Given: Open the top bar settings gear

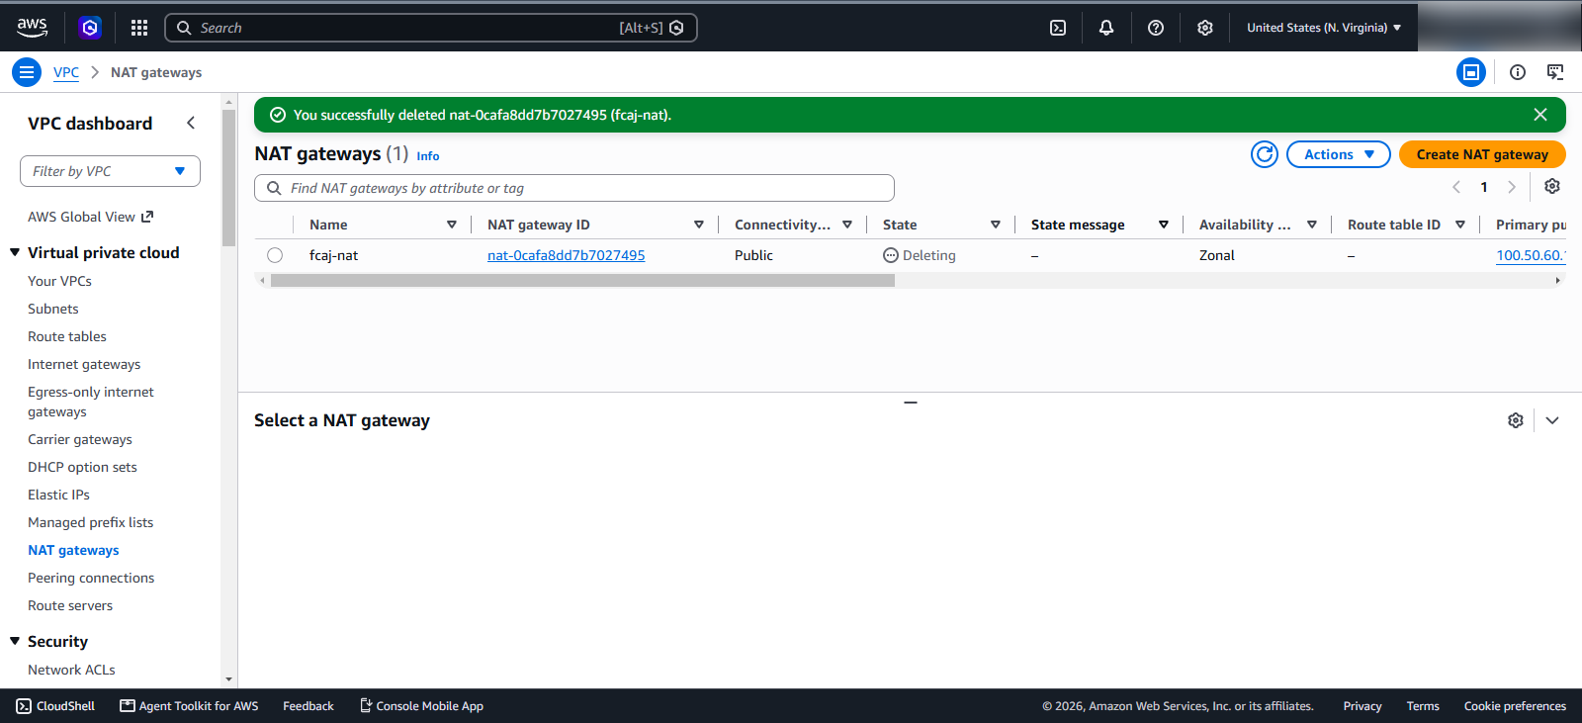Looking at the screenshot, I should point(1205,28).
